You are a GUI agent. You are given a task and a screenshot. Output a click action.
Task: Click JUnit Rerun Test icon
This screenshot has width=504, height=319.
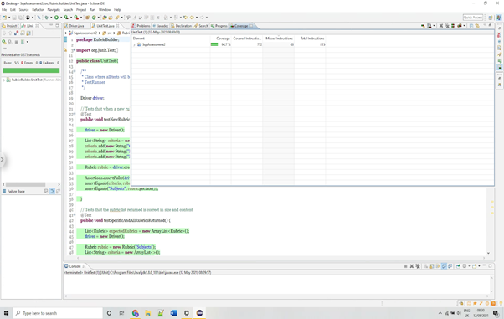[4, 42]
